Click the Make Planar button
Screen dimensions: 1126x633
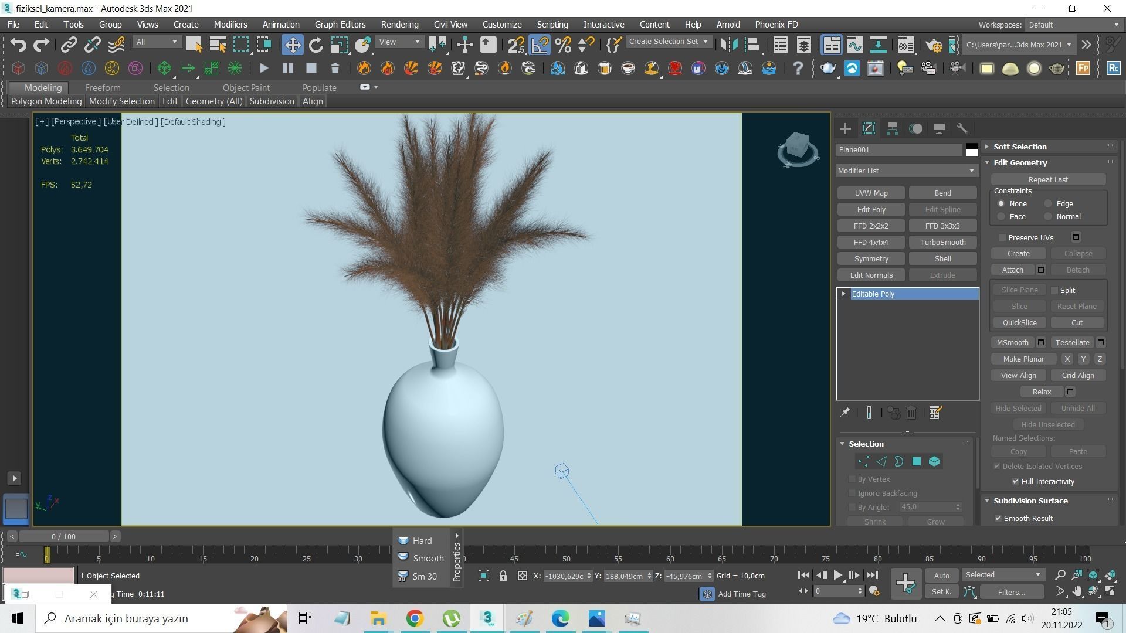click(1023, 359)
